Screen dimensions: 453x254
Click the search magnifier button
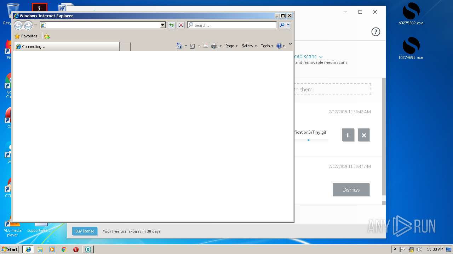coord(282,25)
